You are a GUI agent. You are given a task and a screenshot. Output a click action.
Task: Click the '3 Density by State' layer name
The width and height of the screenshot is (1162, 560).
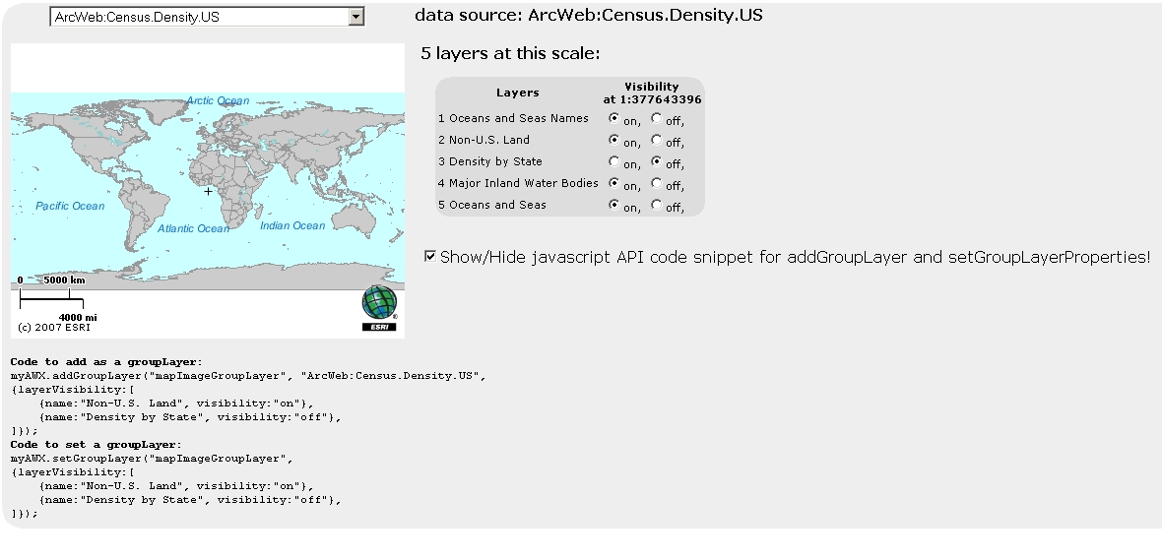click(490, 161)
